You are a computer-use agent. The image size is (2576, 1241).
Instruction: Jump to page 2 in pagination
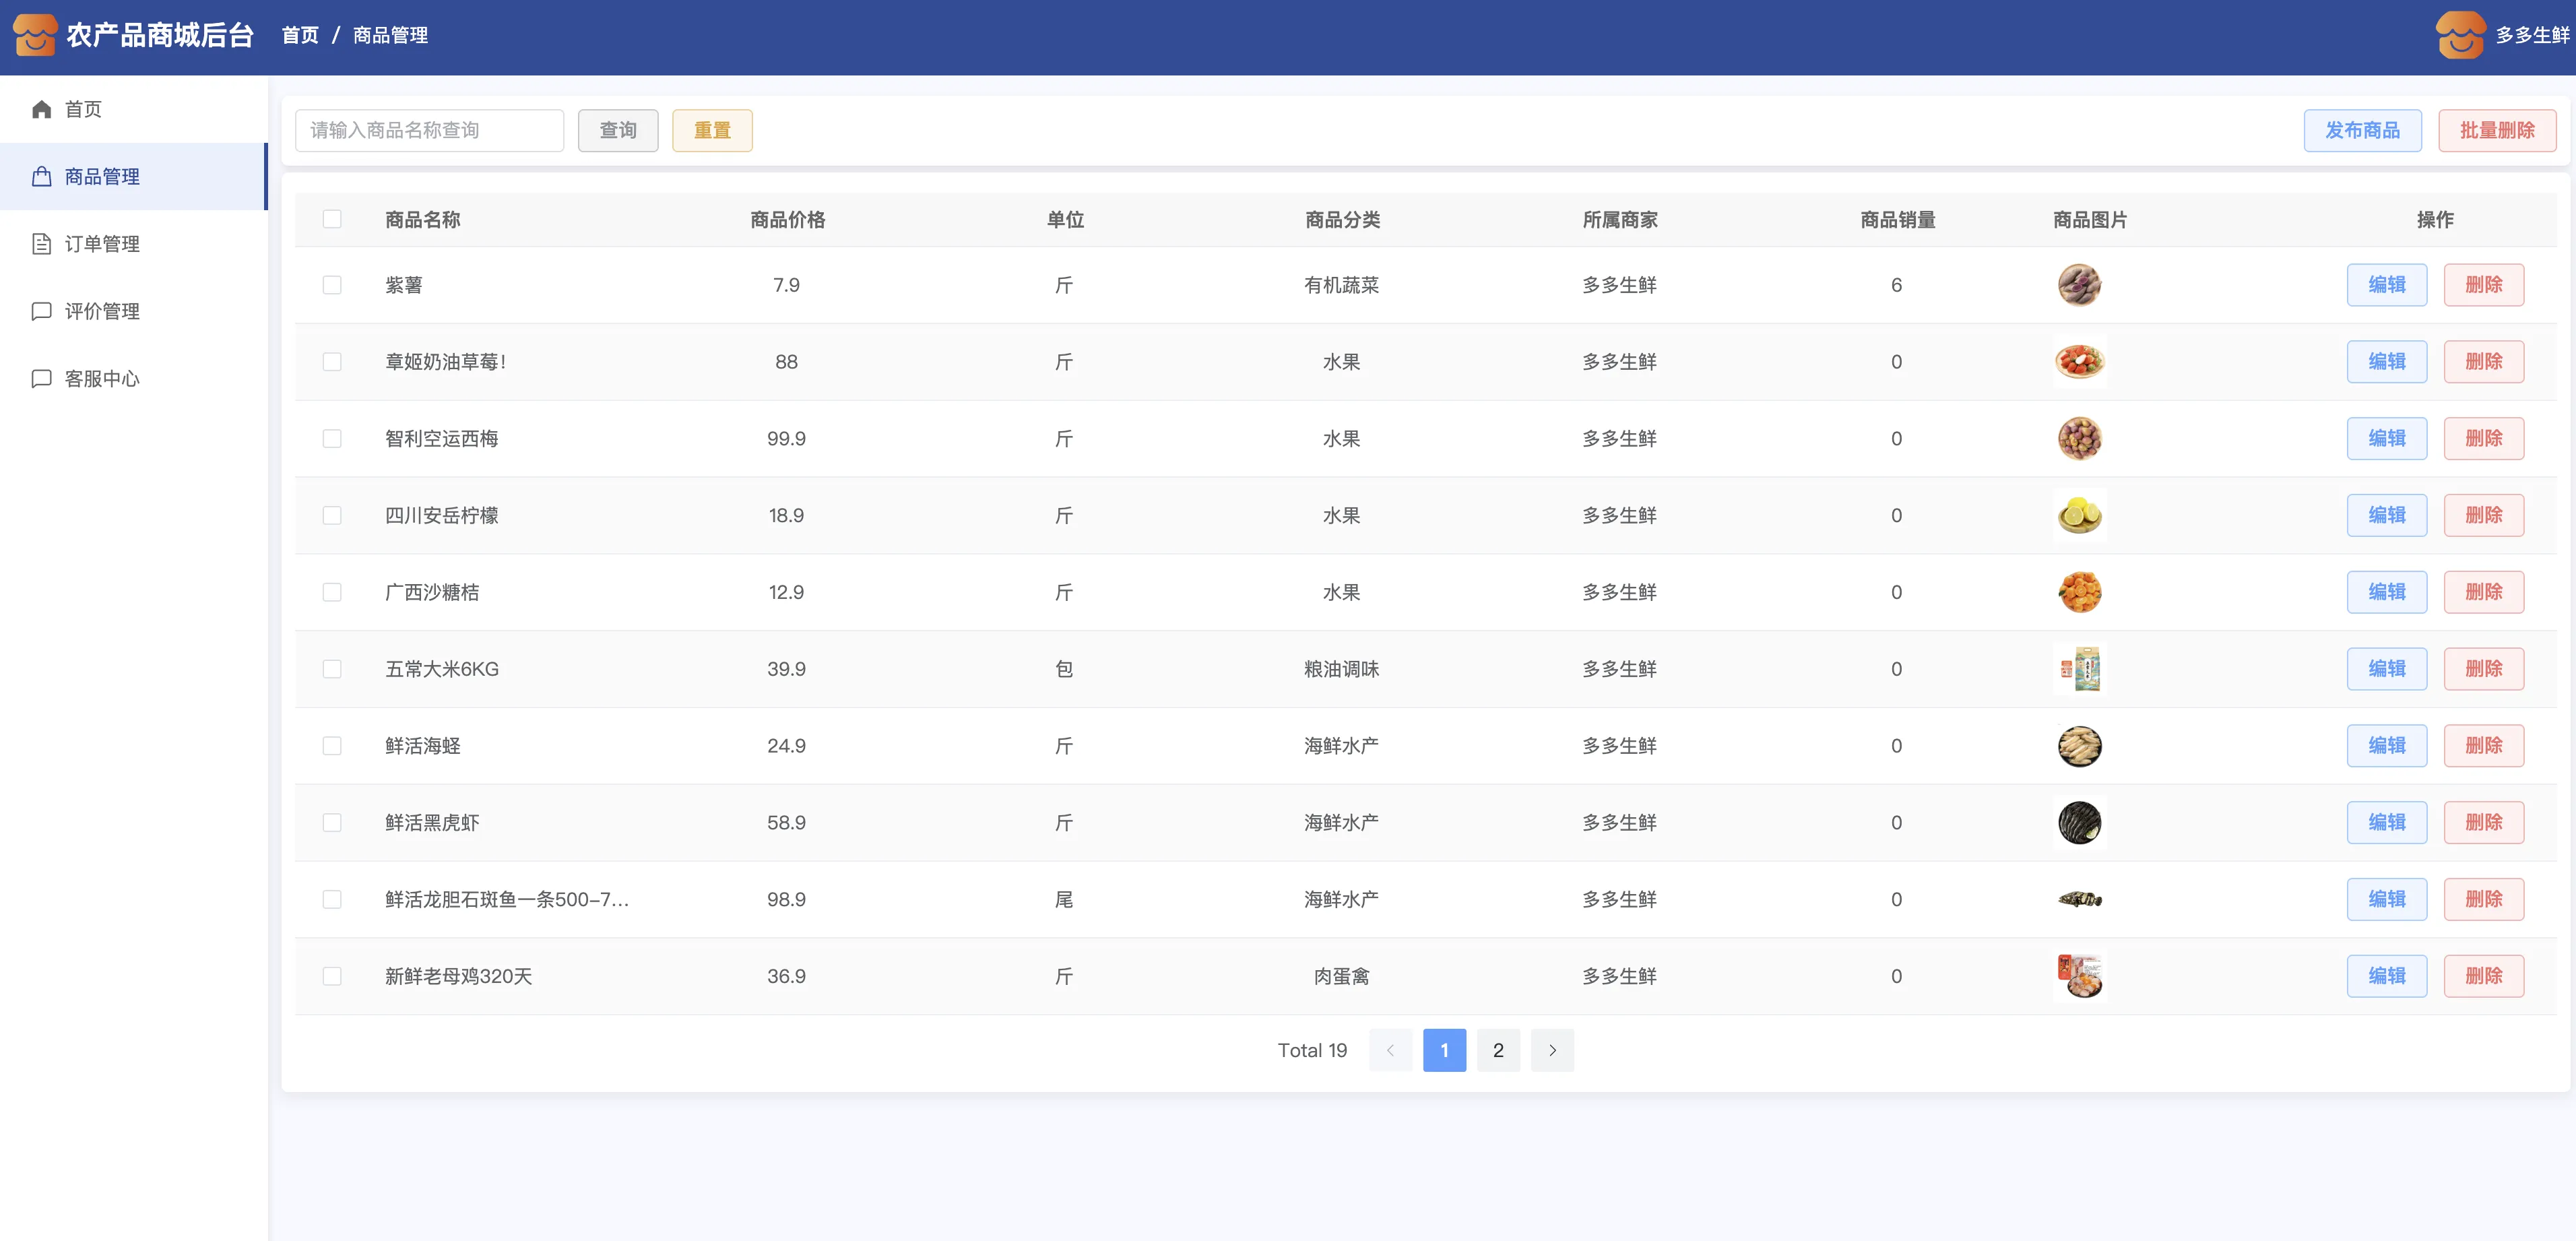tap(1497, 1050)
